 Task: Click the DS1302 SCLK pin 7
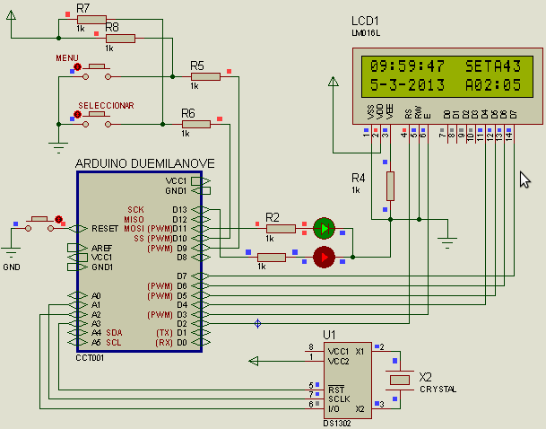[x=315, y=398]
